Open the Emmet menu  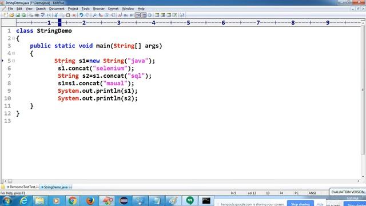tap(113, 9)
